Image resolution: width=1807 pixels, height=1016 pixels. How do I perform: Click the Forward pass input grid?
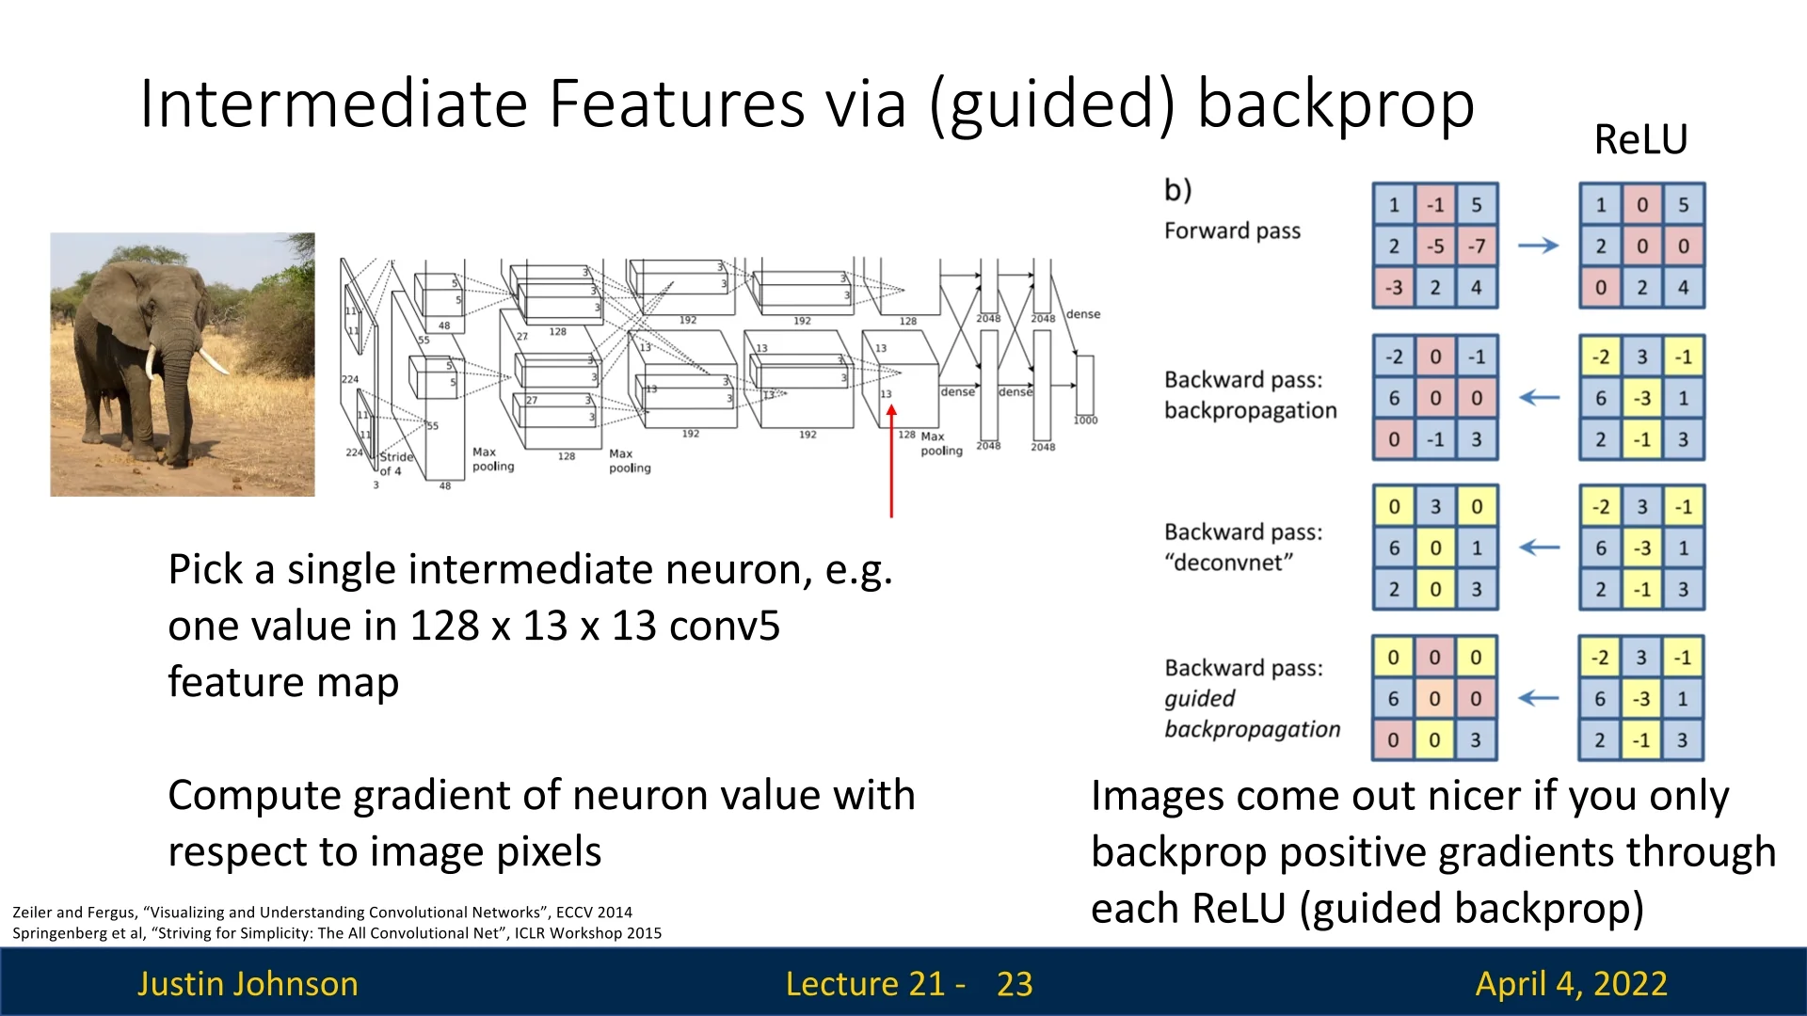[1434, 246]
